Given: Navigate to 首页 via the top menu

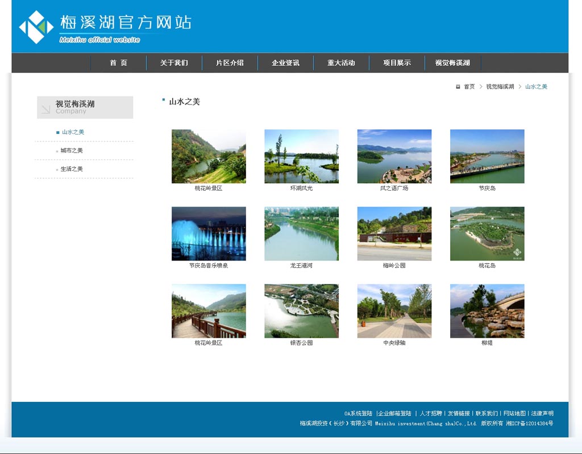Looking at the screenshot, I should coord(118,62).
